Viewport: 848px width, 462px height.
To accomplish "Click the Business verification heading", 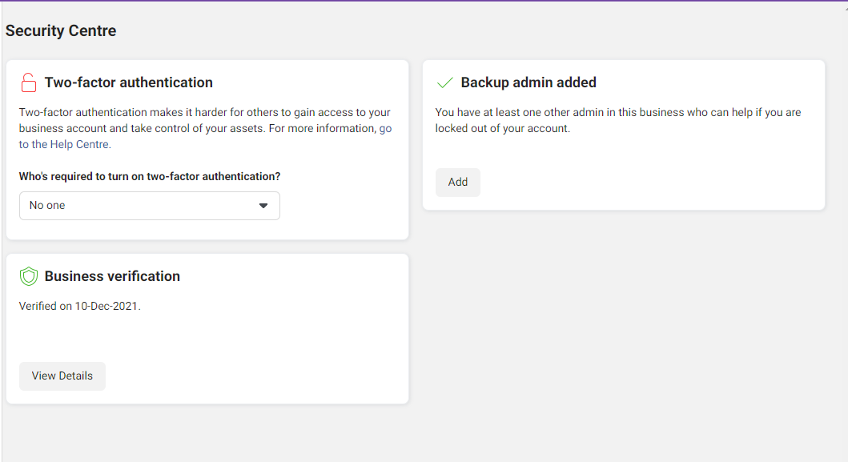I will [x=112, y=276].
